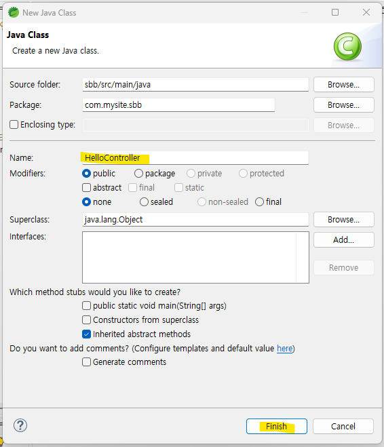Uncheck Inherited abstract methods checkbox

[86, 334]
